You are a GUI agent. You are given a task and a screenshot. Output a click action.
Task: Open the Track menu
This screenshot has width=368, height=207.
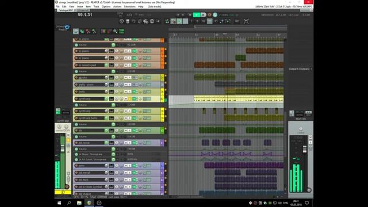pyautogui.click(x=96, y=6)
